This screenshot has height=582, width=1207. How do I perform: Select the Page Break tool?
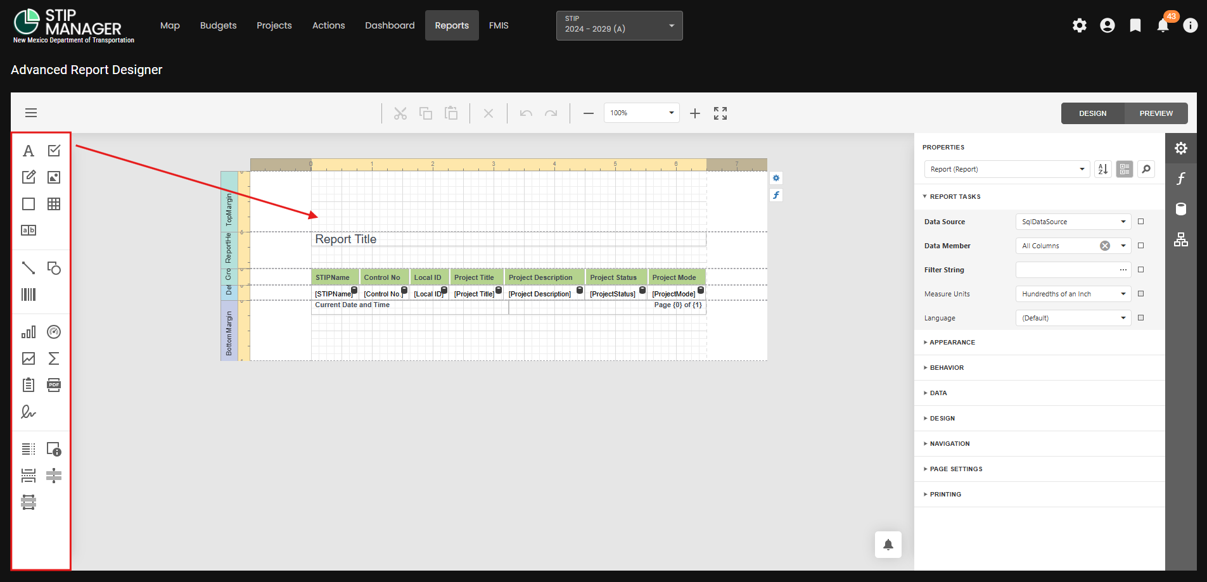click(29, 476)
